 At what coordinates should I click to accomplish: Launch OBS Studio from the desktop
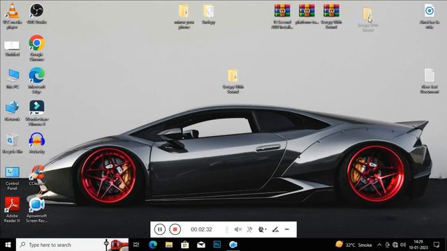[37, 13]
